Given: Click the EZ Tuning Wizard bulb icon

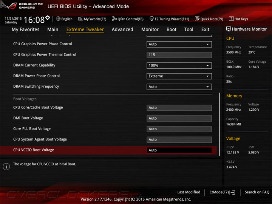Looking at the screenshot, I should [151, 19].
